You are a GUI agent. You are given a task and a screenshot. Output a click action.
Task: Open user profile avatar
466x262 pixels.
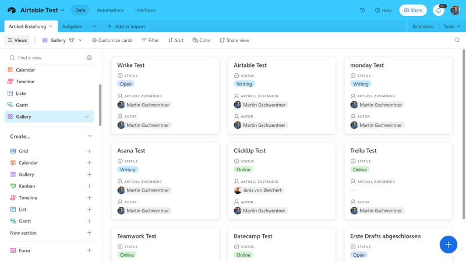pos(455,10)
